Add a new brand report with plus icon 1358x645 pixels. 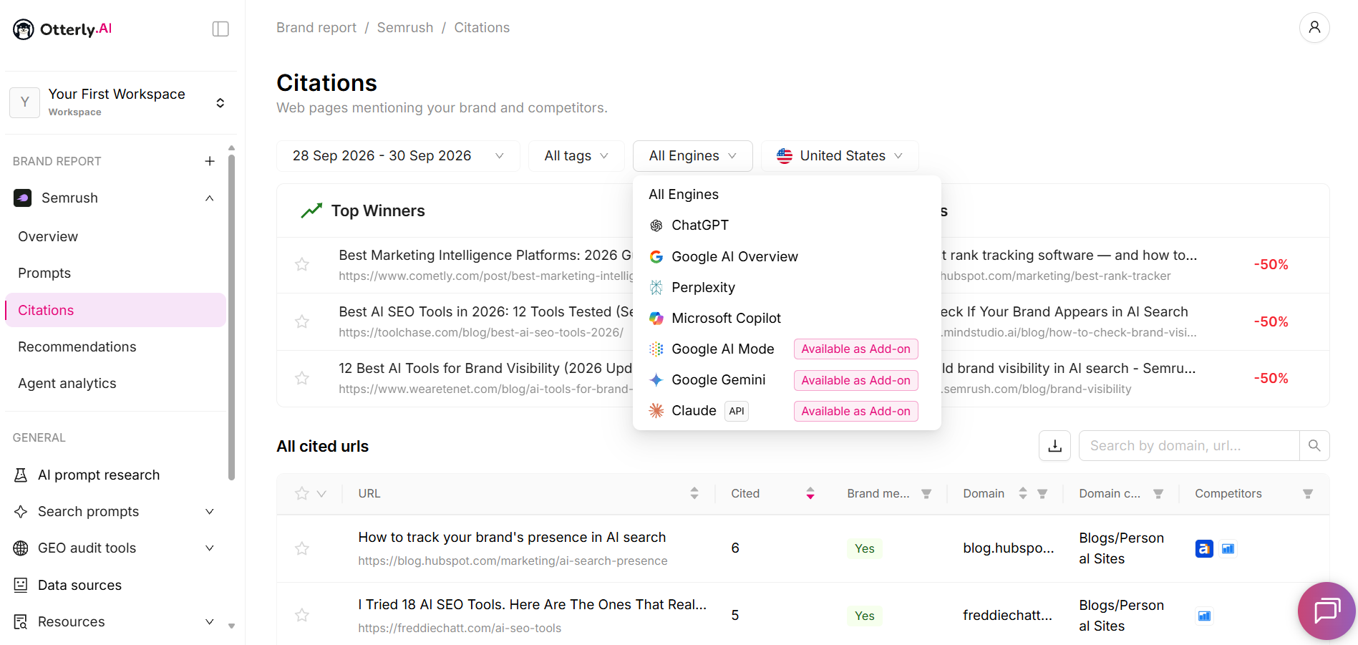tap(210, 161)
